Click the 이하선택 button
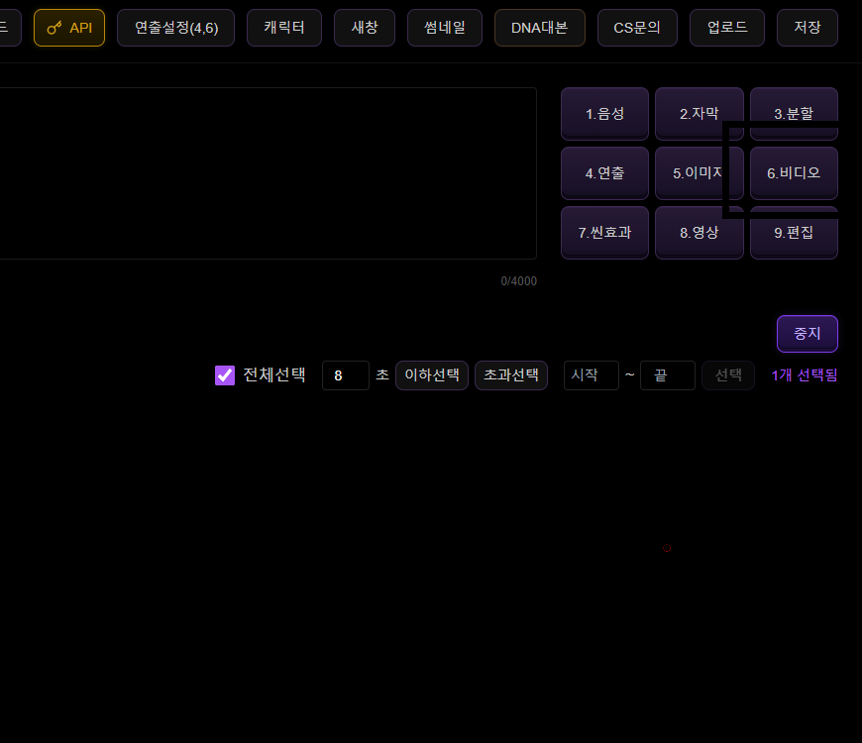Image resolution: width=862 pixels, height=743 pixels. (x=432, y=375)
